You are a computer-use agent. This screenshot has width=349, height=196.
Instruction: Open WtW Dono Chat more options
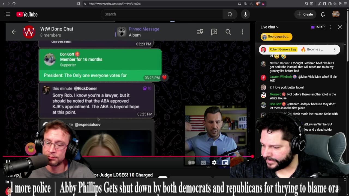point(242,32)
